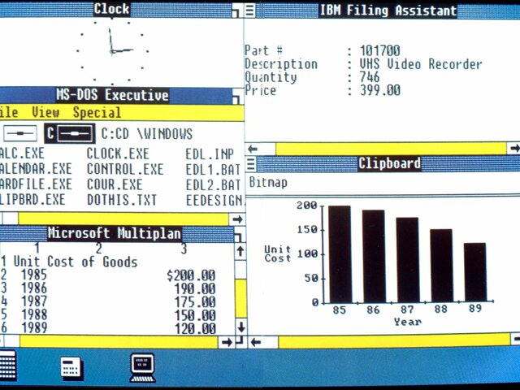Click the Unit Cost of Goods cell
Image resolution: width=520 pixels, height=390 pixels.
76,262
